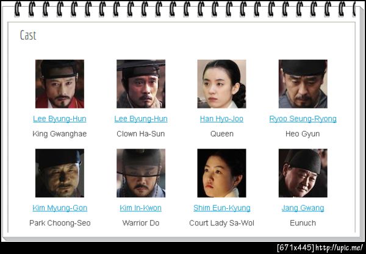Image resolution: width=366 pixels, height=254 pixels.
Task: Open the Ryoo Seung-Ryong actor link
Action: 303,119
